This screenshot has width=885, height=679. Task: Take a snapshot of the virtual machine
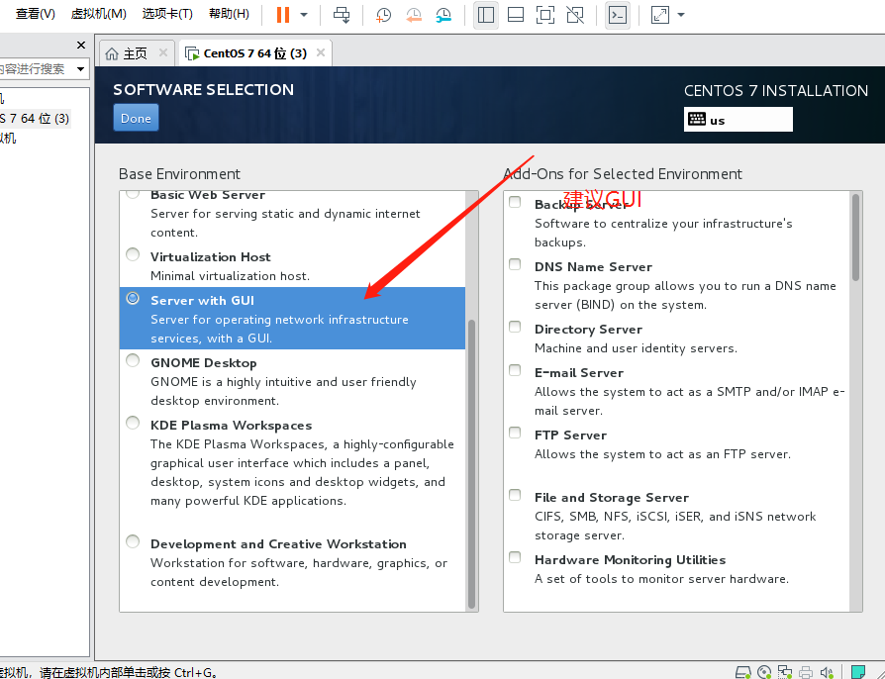point(384,15)
